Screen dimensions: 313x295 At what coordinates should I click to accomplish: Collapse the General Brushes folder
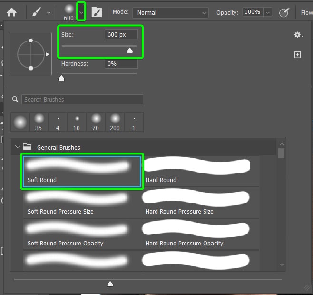[x=18, y=147]
